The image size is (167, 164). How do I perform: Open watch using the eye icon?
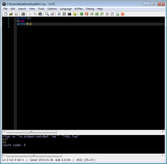pyautogui.click(x=107, y=14)
